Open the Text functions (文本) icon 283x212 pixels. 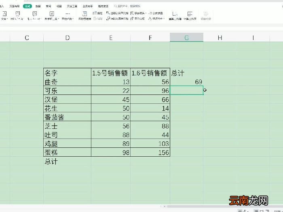4,14
